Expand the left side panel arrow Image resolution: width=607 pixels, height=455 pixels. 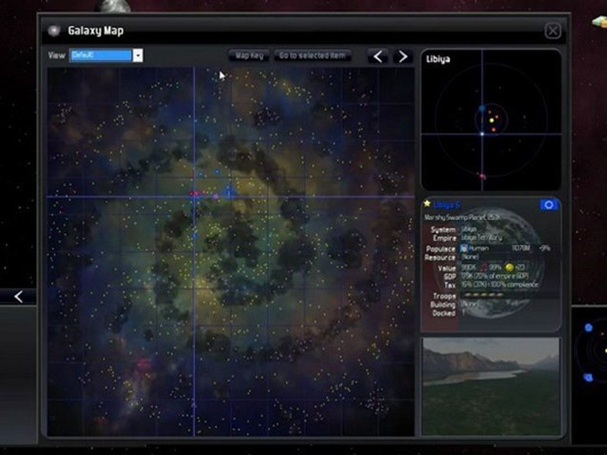[18, 297]
